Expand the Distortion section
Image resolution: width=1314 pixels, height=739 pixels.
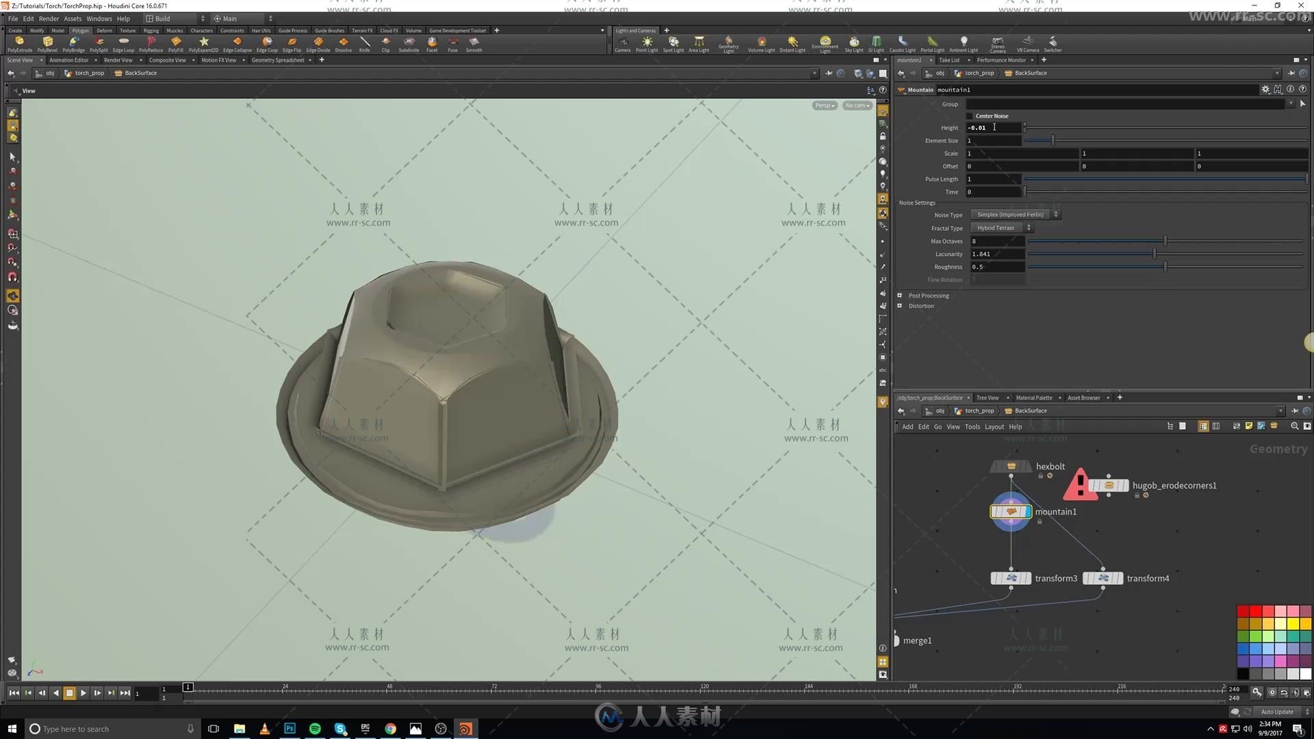point(899,306)
